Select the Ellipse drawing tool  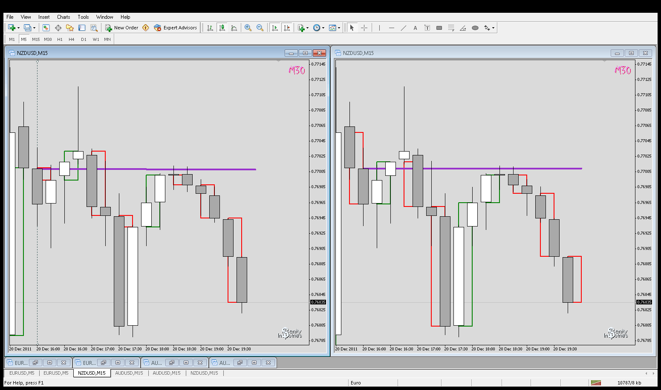[475, 28]
